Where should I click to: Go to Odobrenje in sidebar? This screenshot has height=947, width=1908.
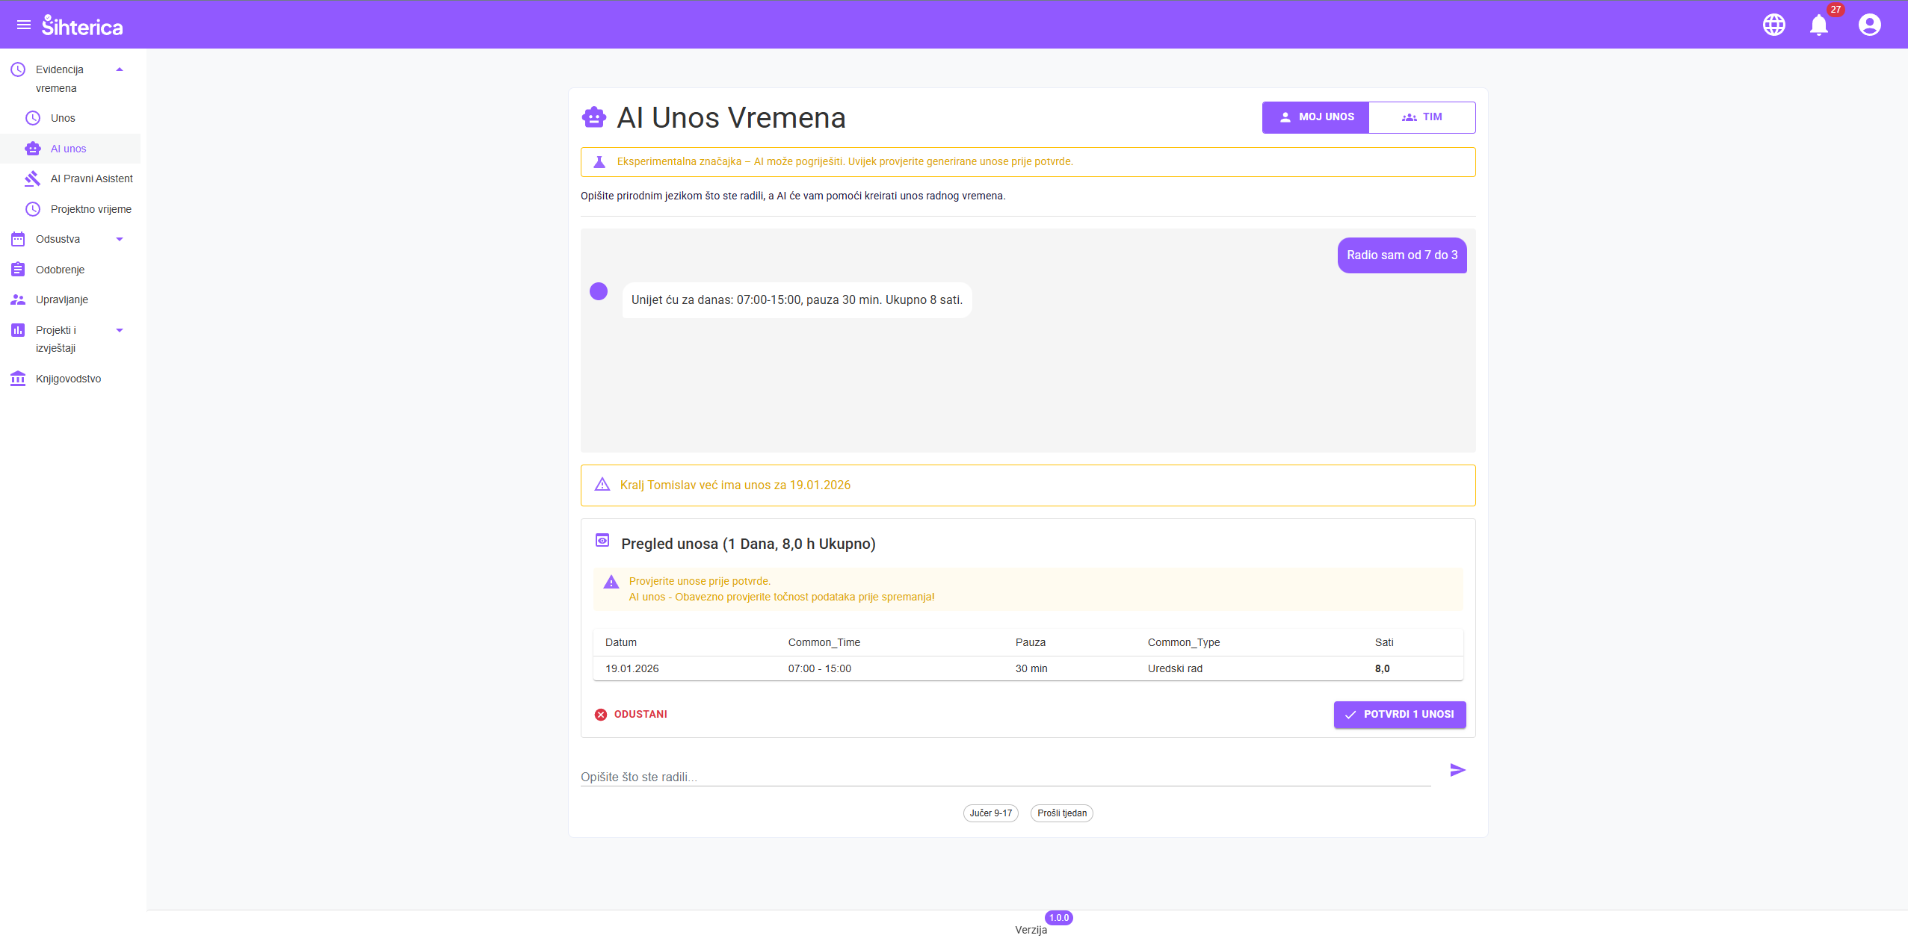[x=60, y=270]
